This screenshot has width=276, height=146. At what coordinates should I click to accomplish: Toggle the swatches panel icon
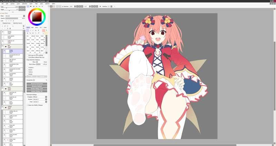[39, 6]
